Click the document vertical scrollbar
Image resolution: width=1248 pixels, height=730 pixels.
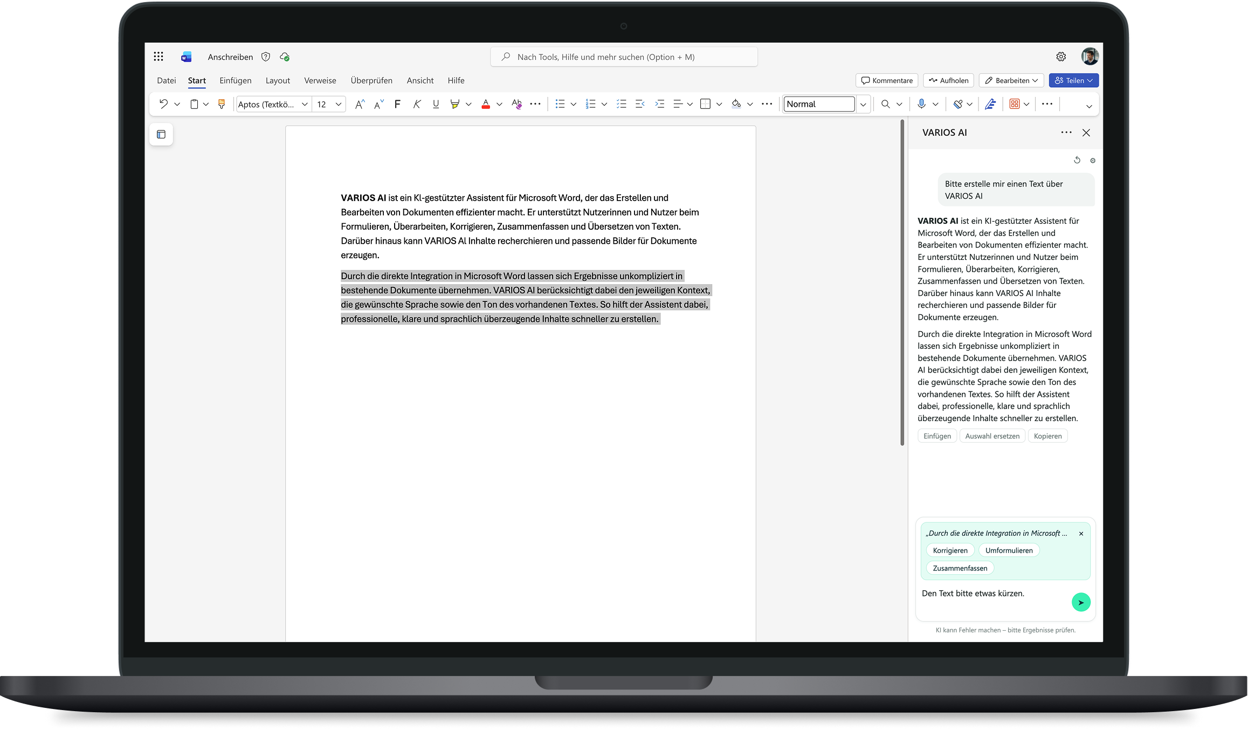902,283
